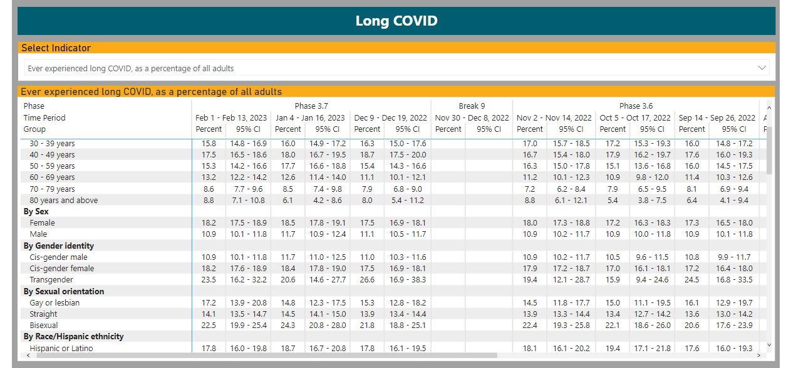The image size is (786, 368).
Task: Select the Phase 3.6 column header
Action: (x=636, y=106)
